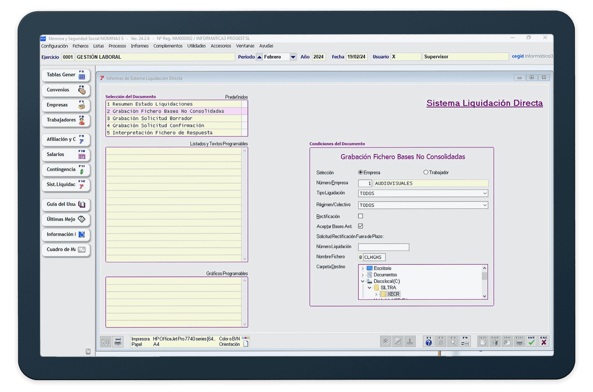This screenshot has width=593, height=392.
Task: Select Grabación Solicitud Borrador document
Action: pos(152,118)
